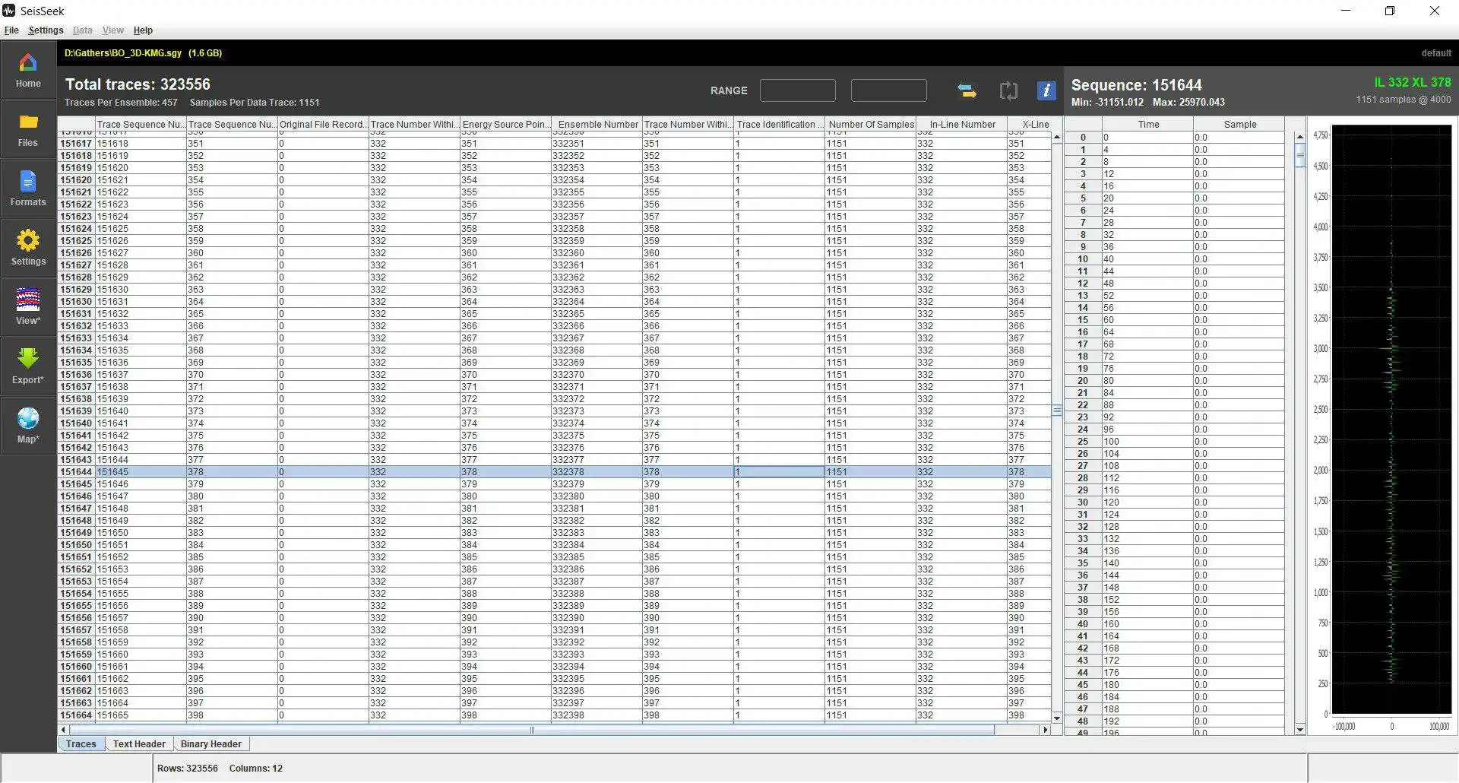Click the Ensemble Number column header

point(597,125)
